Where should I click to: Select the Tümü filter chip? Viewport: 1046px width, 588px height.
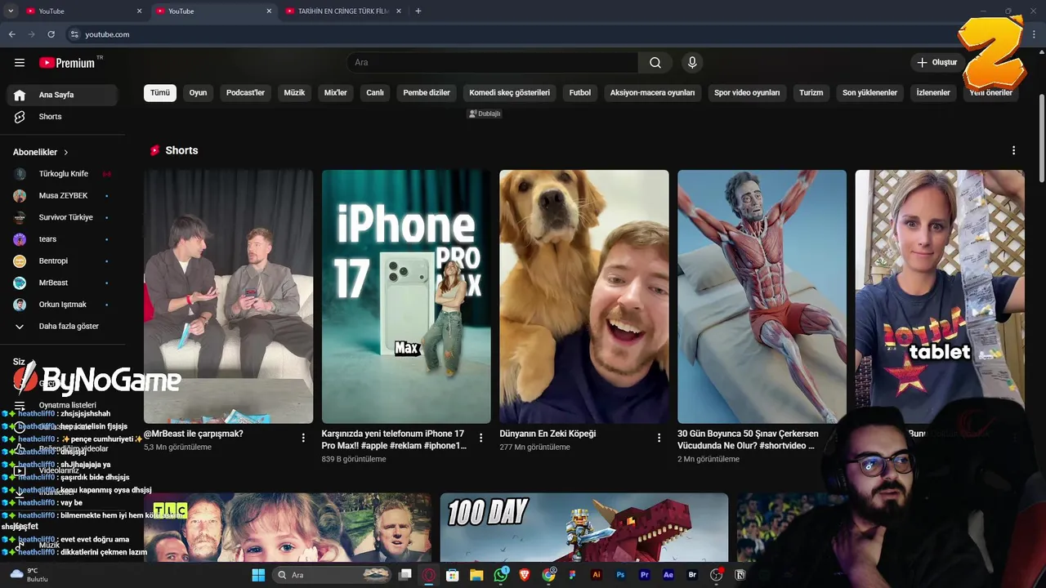160,93
